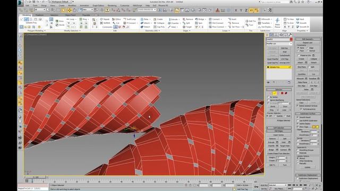This screenshot has width=340, height=191.
Task: Click Make Planar in the ribbon Align panel
Action: pyautogui.click(x=277, y=23)
